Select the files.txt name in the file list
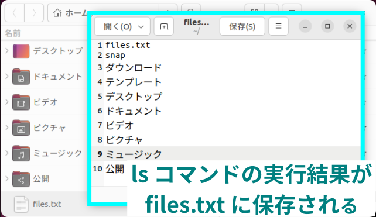 (47, 204)
